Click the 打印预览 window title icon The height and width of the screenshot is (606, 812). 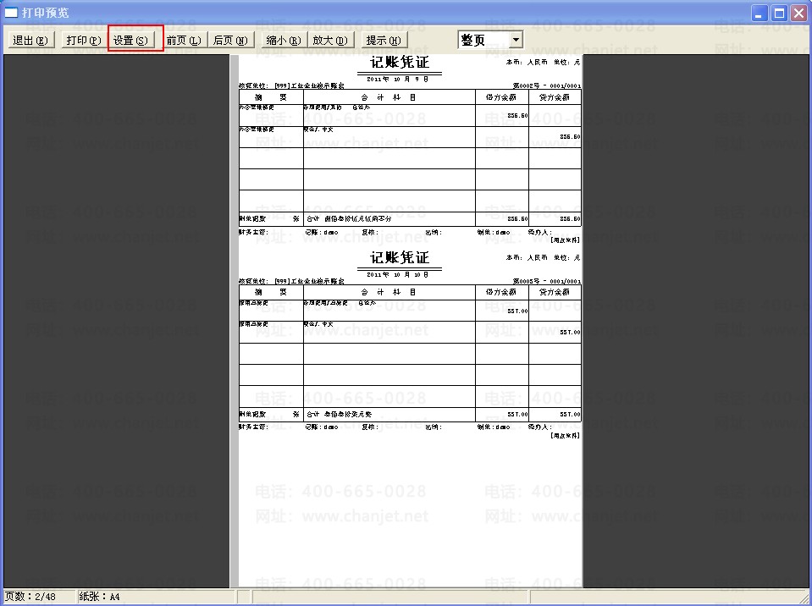(x=12, y=13)
